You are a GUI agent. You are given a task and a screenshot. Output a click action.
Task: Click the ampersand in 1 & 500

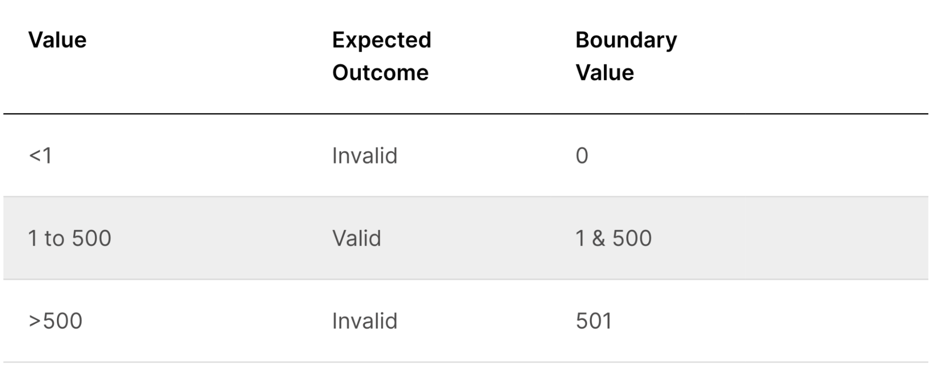point(599,238)
